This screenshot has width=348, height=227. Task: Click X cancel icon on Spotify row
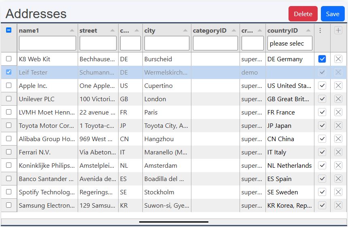pos(338,192)
